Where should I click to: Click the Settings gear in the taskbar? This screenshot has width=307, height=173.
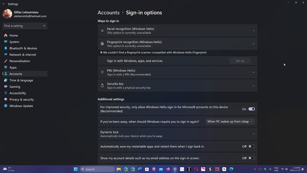pyautogui.click(x=175, y=169)
